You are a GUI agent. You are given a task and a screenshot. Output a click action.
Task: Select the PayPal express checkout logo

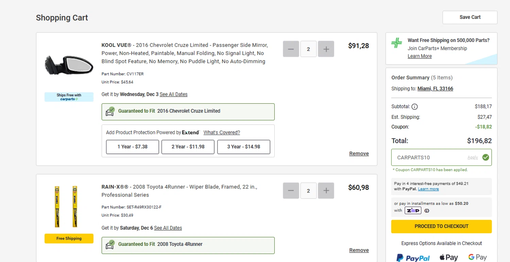pyautogui.click(x=413, y=258)
